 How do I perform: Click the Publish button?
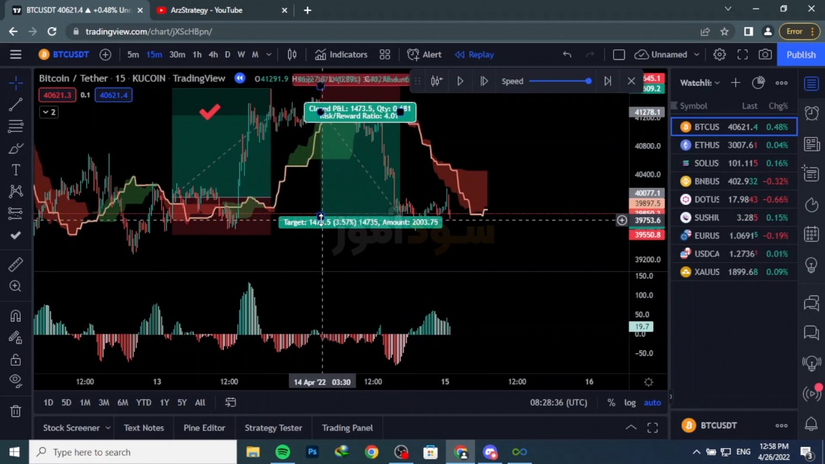[801, 55]
